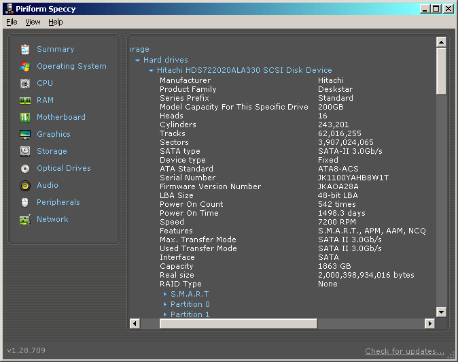Click the ATA Standard value ATA8-ACS
The image size is (458, 362).
tap(338, 169)
